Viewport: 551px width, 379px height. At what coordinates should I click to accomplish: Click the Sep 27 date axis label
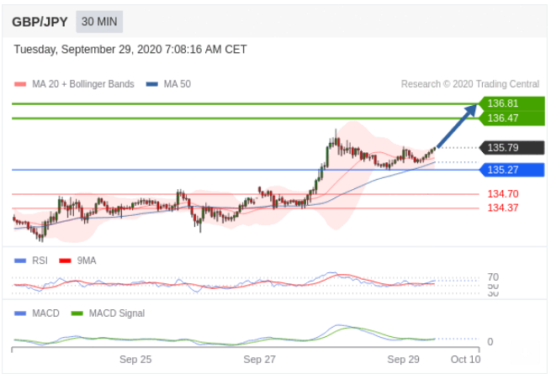pyautogui.click(x=259, y=359)
